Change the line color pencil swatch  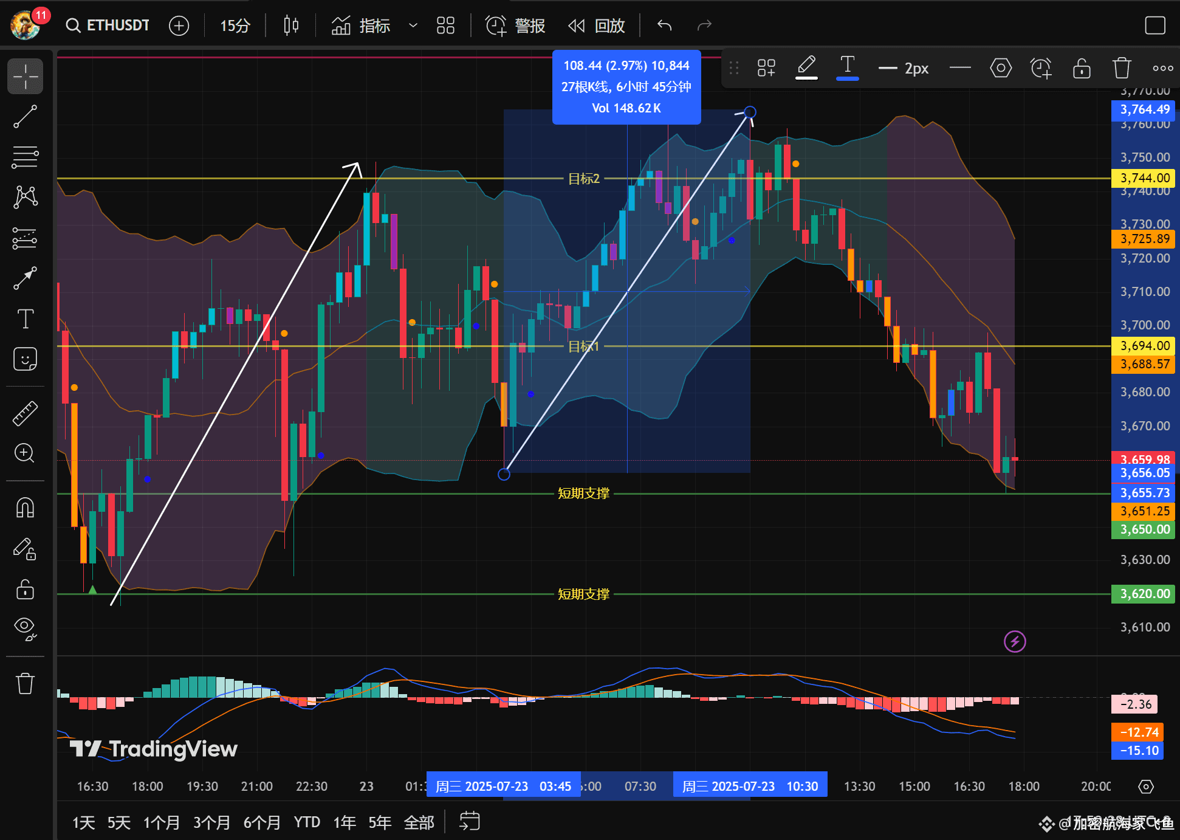[806, 68]
